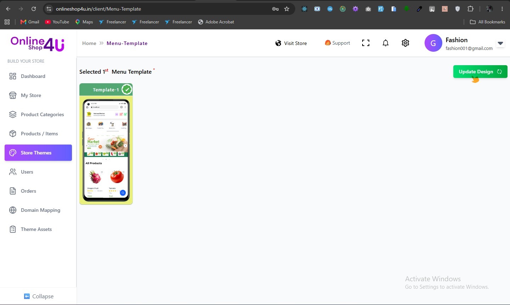Open notifications bell
This screenshot has height=305, width=510.
tap(386, 43)
